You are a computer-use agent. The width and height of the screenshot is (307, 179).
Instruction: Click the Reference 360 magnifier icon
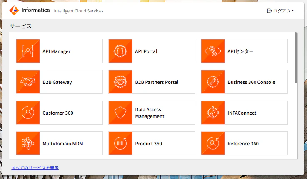[212, 143]
